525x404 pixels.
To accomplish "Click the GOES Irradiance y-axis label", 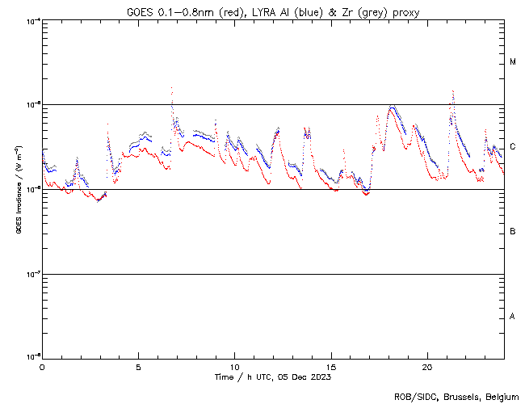I will (x=18, y=190).
